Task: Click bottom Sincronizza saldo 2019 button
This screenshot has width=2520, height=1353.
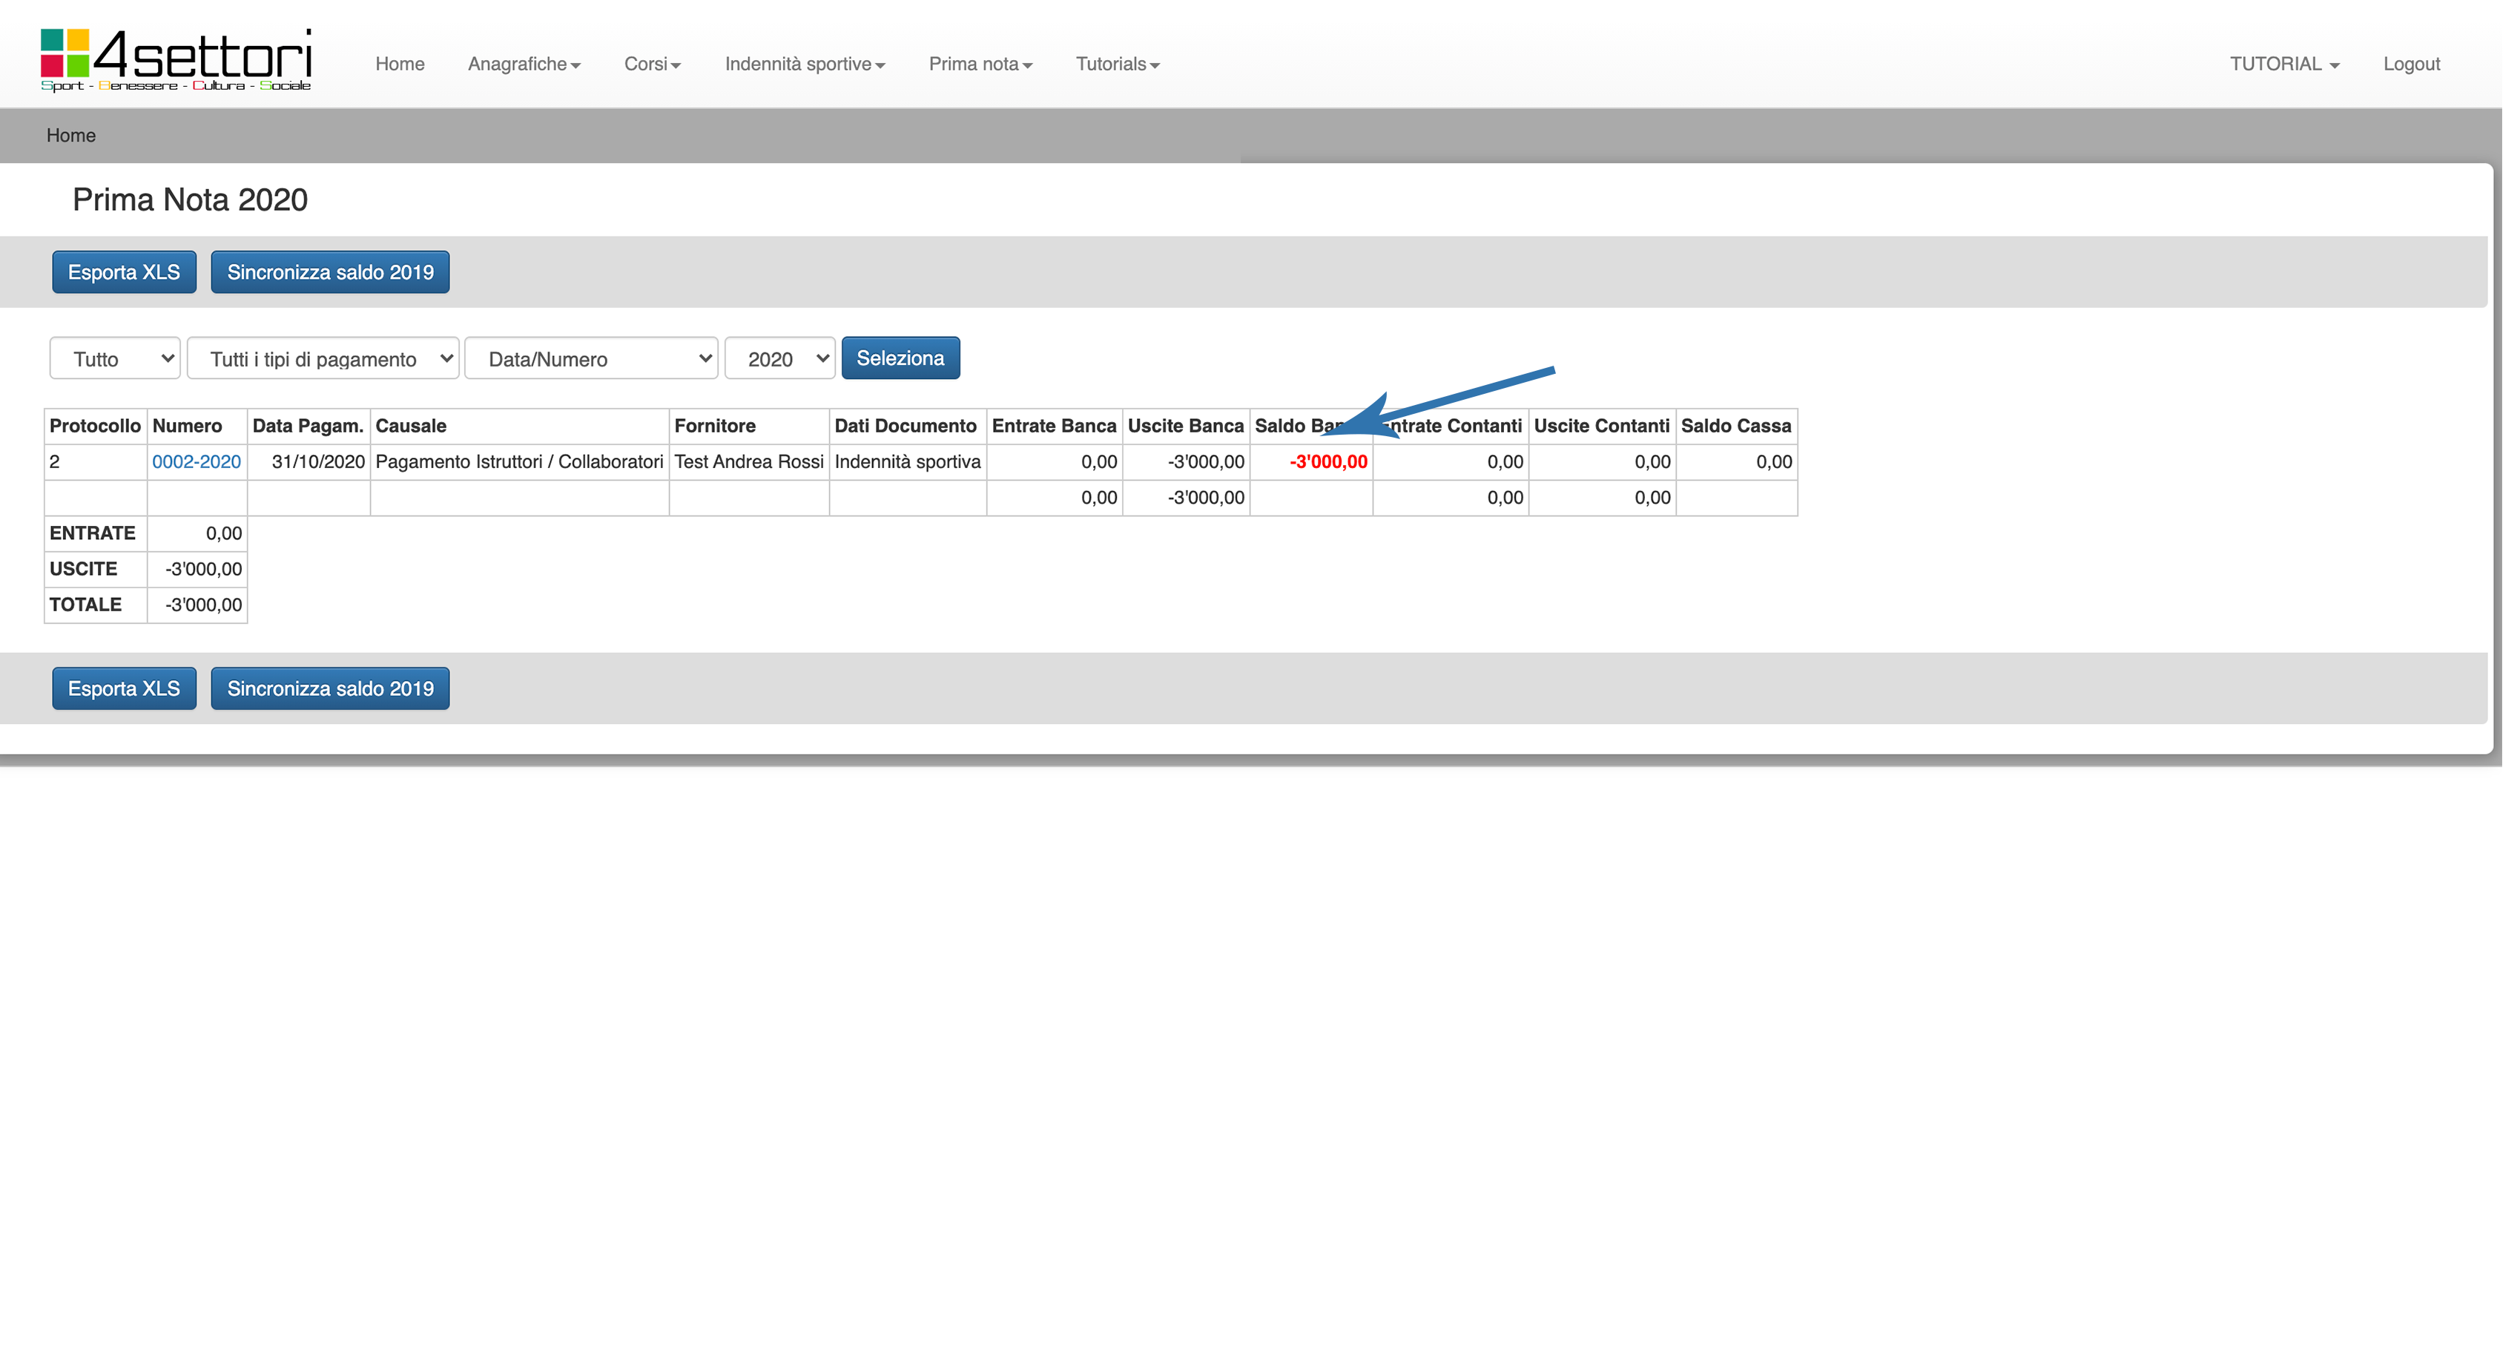Action: pos(330,688)
